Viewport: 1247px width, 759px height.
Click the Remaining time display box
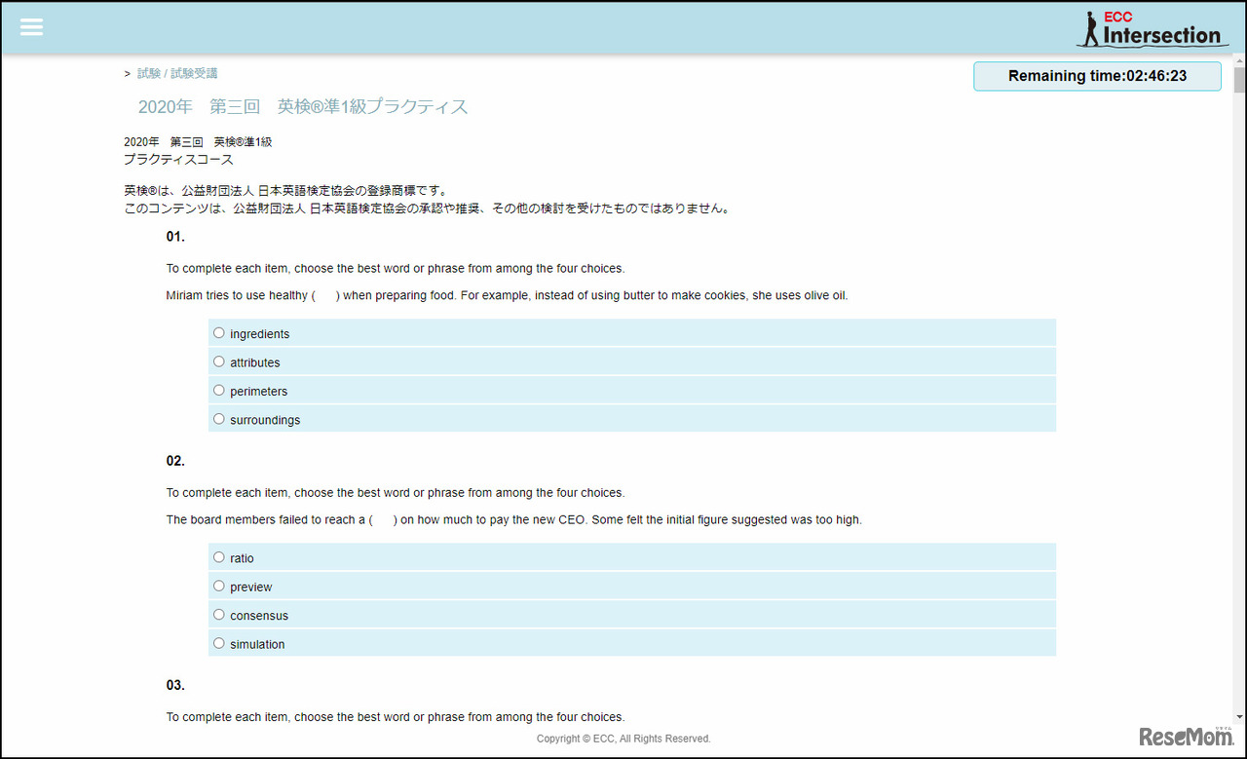[x=1097, y=76]
